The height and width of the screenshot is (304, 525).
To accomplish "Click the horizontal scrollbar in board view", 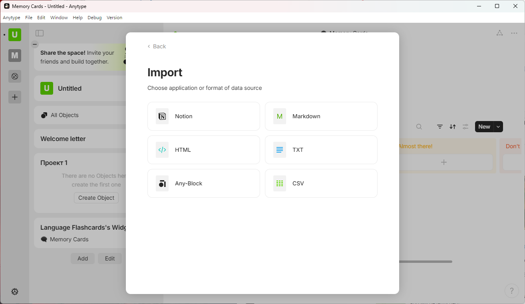I will point(426,262).
